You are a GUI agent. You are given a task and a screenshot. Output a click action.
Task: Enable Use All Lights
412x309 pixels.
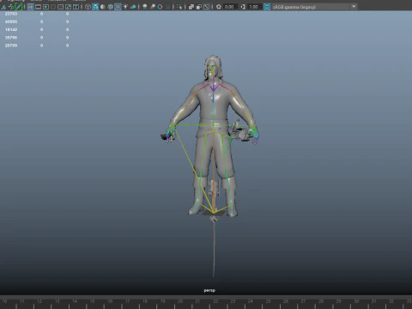pyautogui.click(x=125, y=7)
